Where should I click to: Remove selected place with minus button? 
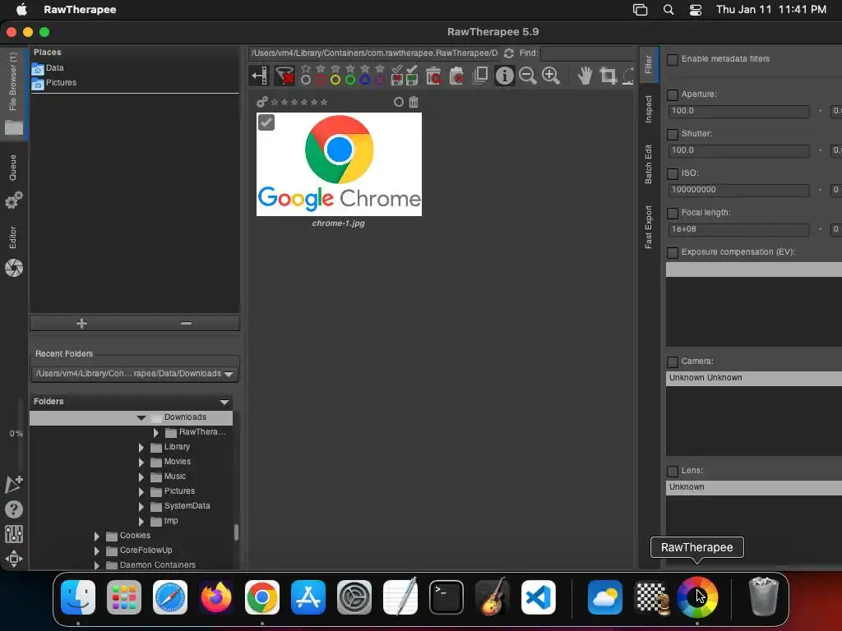187,323
